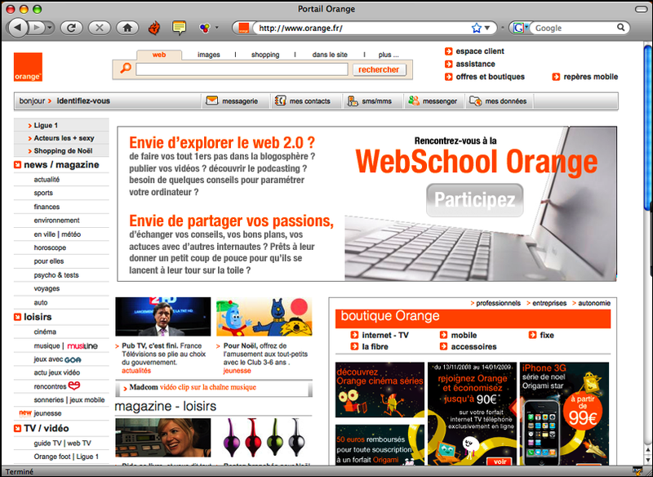653x477 pixels.
Task: Open the assistance link
Action: pyautogui.click(x=475, y=64)
